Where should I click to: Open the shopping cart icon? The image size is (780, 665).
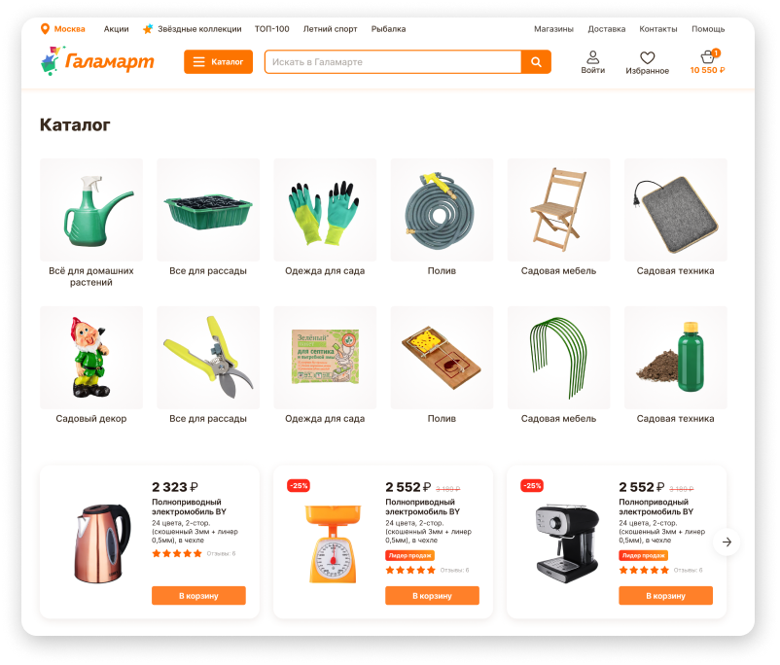pos(707,56)
